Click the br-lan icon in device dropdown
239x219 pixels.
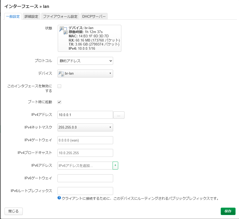pyautogui.click(x=61, y=74)
